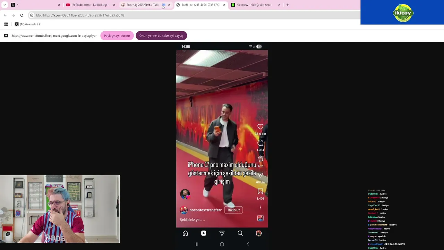The width and height of the screenshot is (444, 250).
Task: Open the reel's comments via bubble icon
Action: pos(260,143)
